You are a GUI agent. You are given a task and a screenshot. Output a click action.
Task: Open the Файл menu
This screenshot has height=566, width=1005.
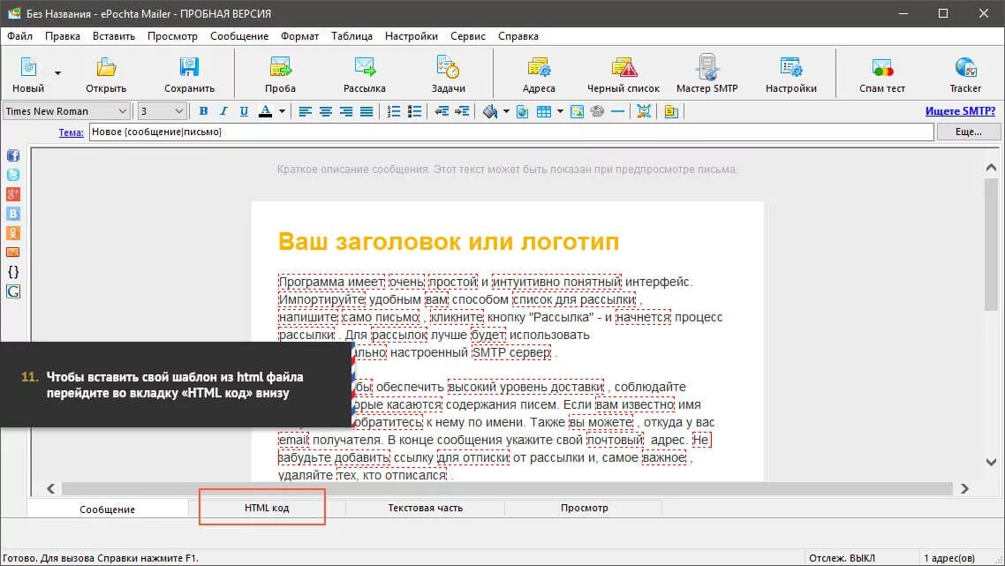pyautogui.click(x=19, y=36)
